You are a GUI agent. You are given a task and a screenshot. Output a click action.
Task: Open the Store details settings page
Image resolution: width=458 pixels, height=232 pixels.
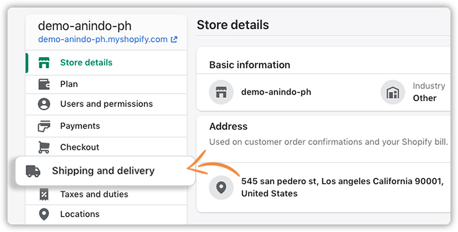(106, 63)
